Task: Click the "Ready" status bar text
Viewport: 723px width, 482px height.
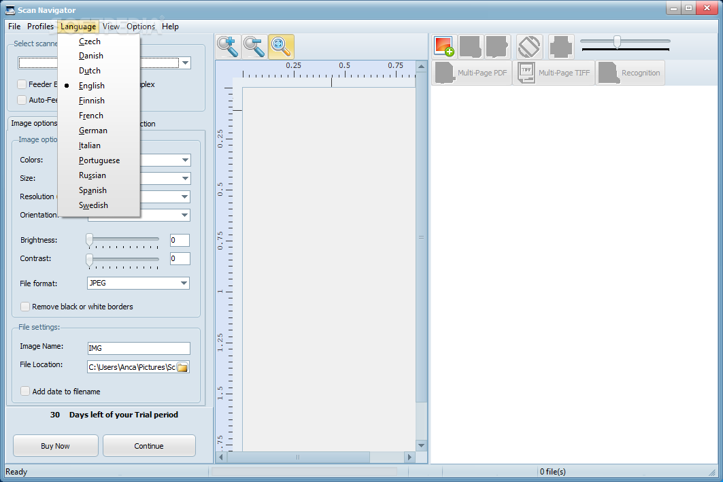Action: (16, 472)
